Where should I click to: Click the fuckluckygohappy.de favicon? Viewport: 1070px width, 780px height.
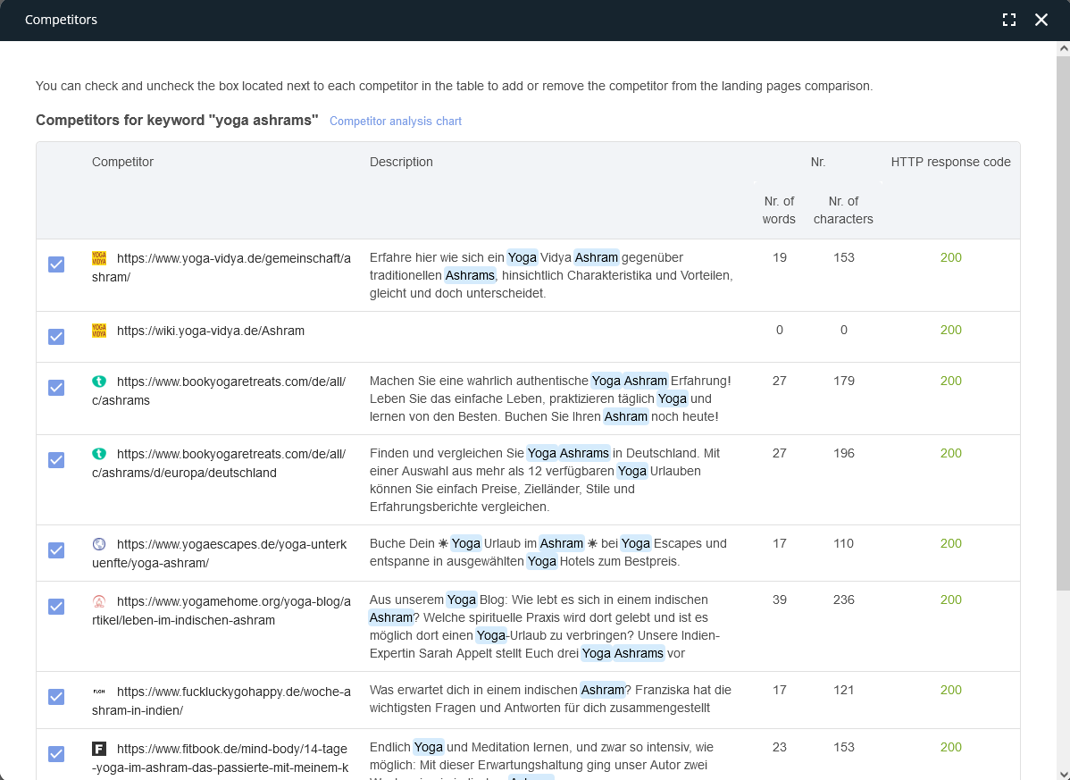coord(99,690)
